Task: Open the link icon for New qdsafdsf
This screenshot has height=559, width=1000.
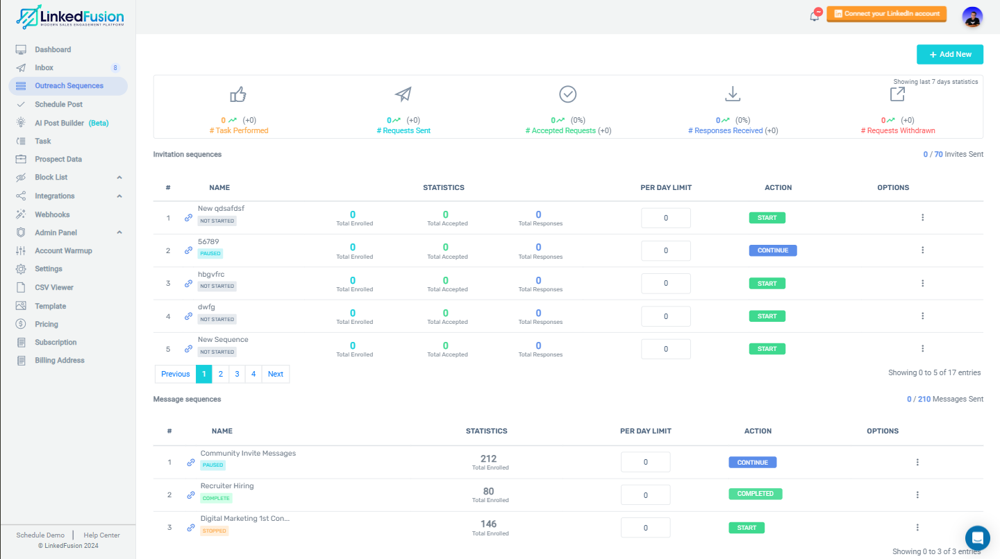Action: 188,218
